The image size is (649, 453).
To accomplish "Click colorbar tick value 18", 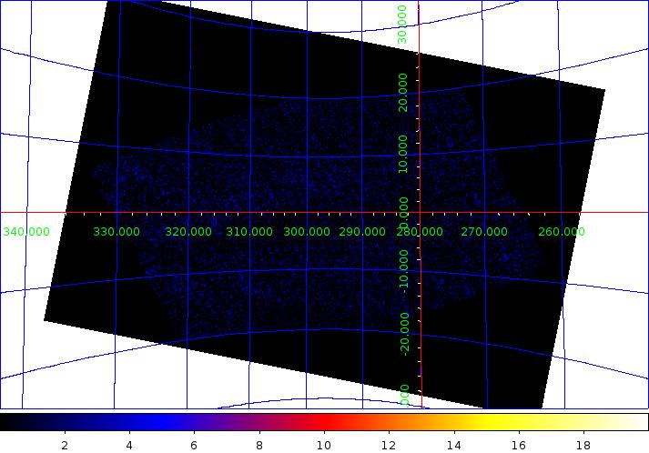I will pos(583,445).
